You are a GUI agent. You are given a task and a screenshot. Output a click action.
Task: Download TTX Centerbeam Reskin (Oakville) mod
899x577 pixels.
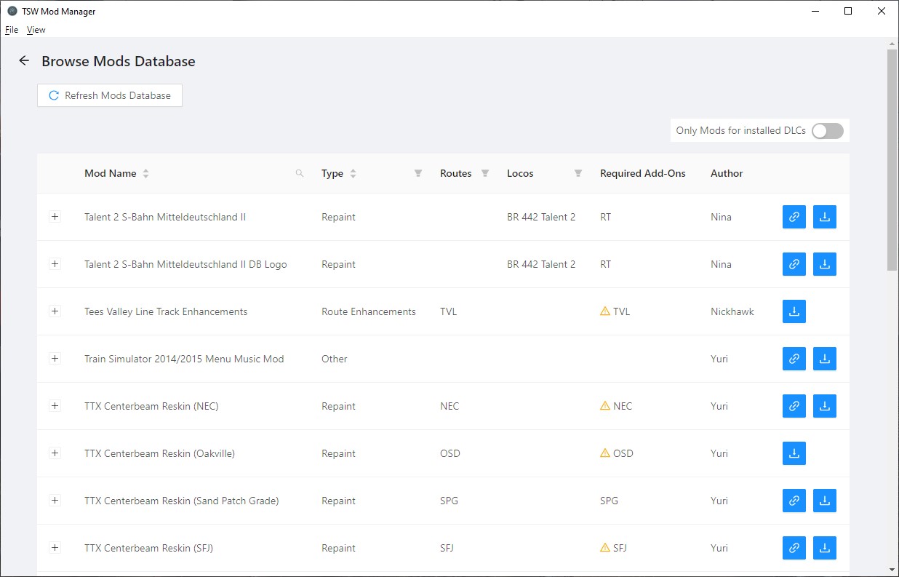794,453
